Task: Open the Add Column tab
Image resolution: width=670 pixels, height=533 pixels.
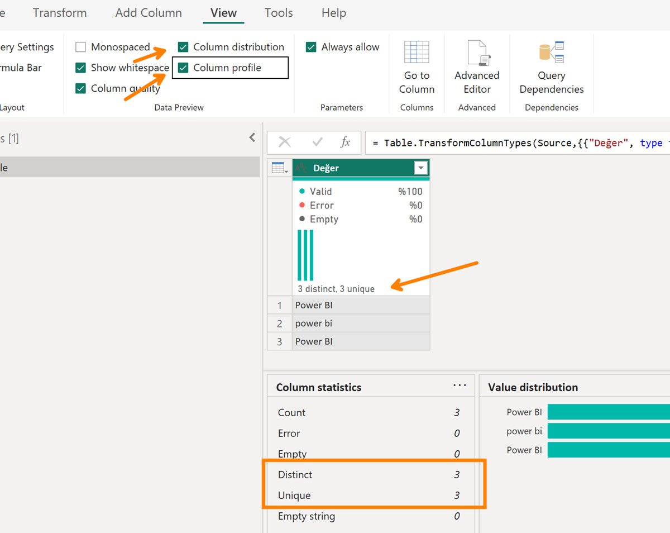Action: point(149,13)
